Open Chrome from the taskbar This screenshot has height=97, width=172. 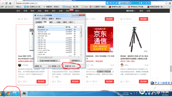pyautogui.click(x=8, y=94)
